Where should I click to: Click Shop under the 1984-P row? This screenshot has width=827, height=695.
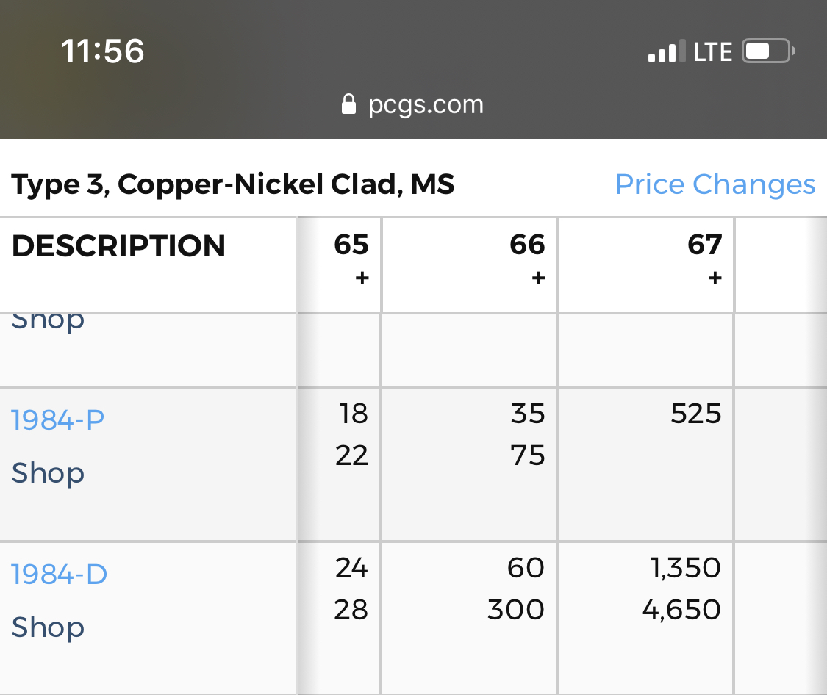click(48, 473)
